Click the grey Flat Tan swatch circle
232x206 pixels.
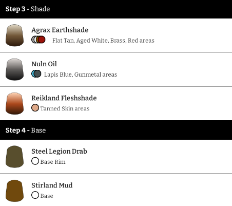33,40
